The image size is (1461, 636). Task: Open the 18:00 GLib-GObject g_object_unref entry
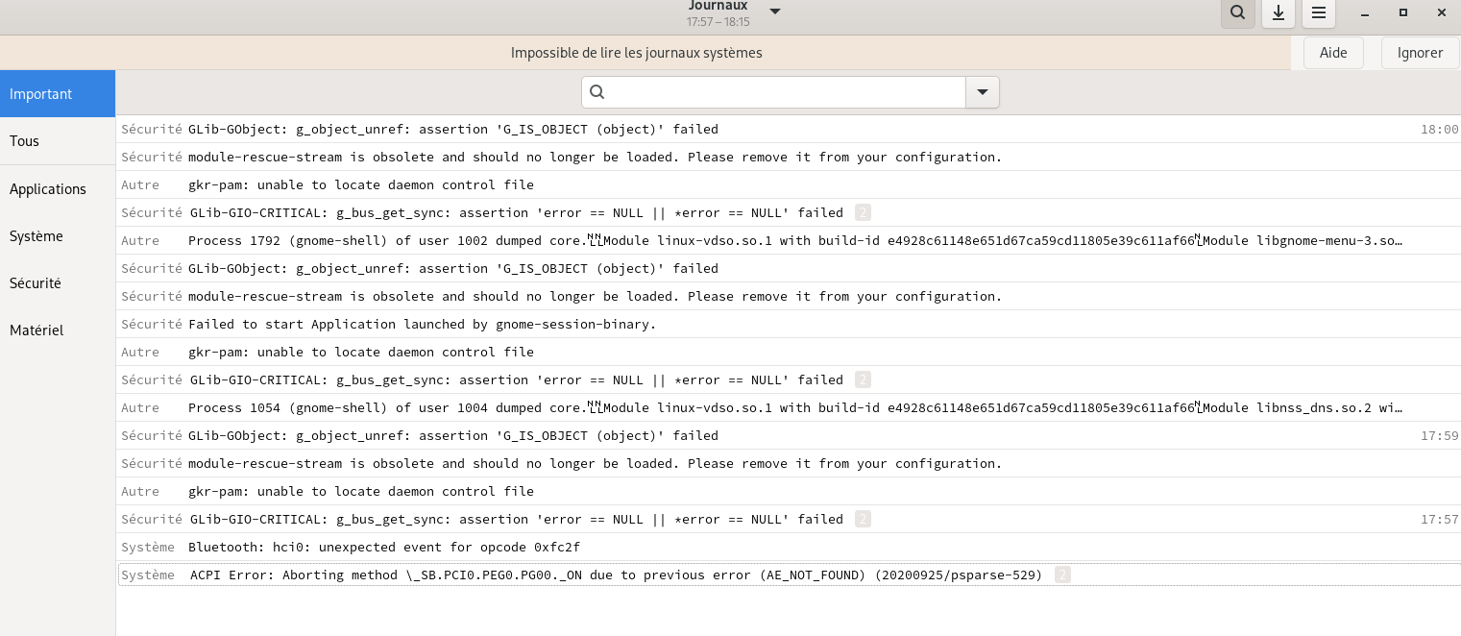point(789,129)
